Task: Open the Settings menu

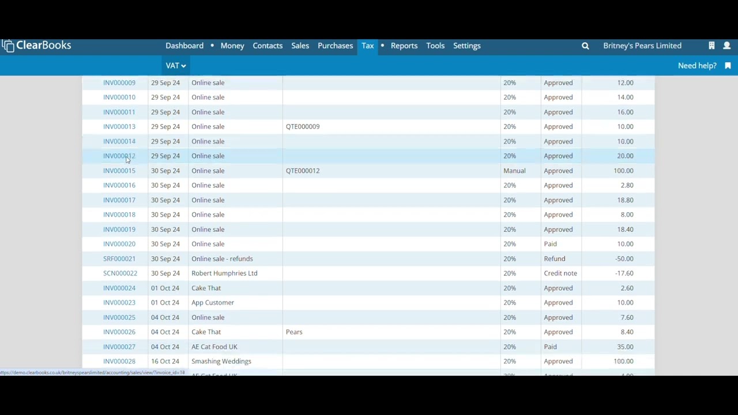Action: pos(467,46)
